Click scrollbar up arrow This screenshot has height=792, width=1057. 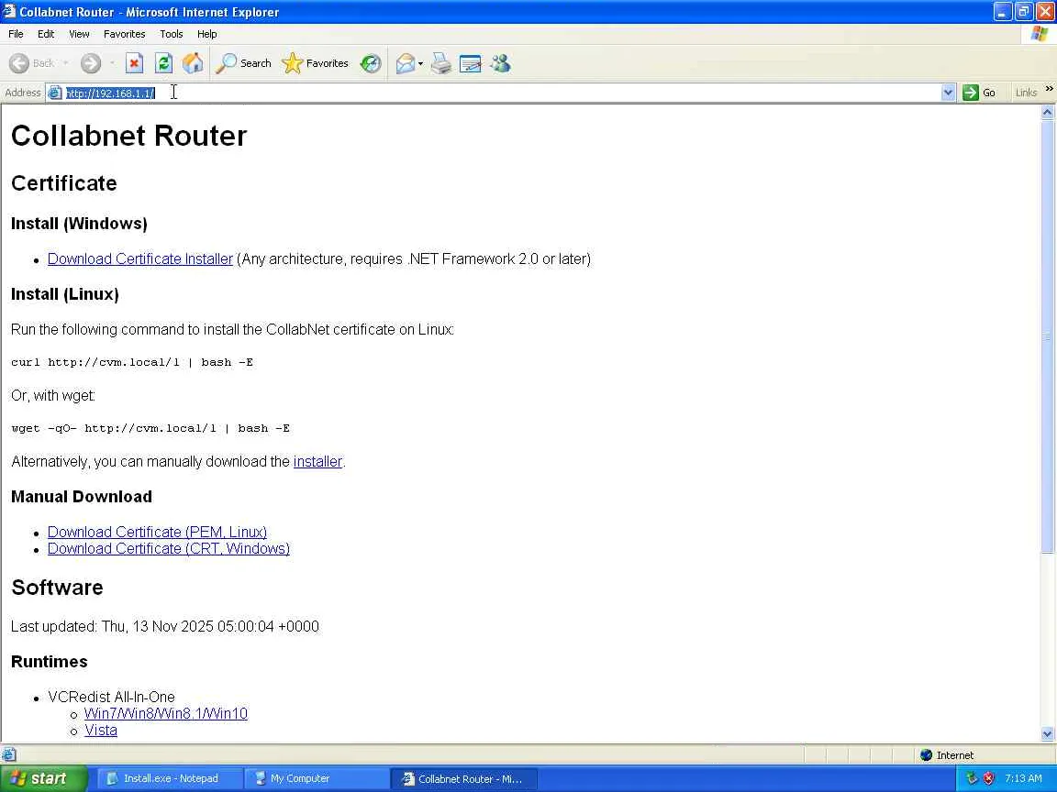pos(1047,113)
